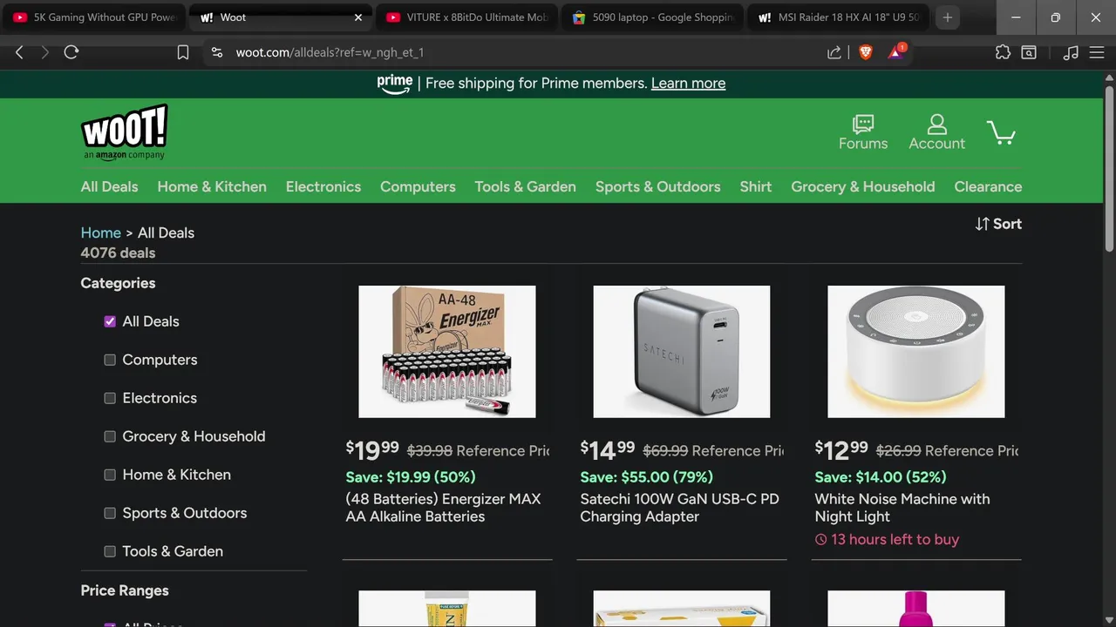
Task: Click the $19.99 Energizer price
Action: (x=372, y=450)
